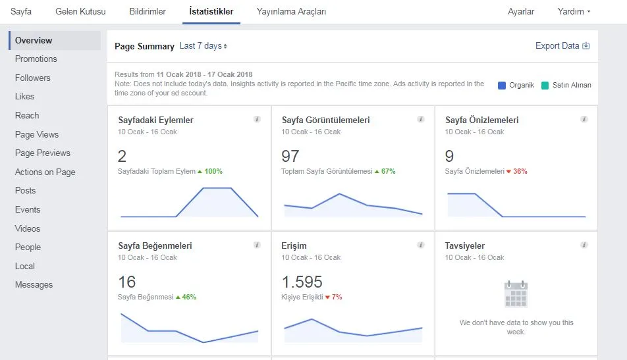
Task: Click the Export Data link
Action: click(x=557, y=46)
